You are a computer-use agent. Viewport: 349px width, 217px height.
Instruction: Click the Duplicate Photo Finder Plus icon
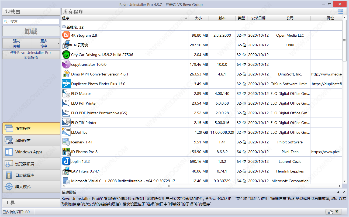[x=66, y=84]
